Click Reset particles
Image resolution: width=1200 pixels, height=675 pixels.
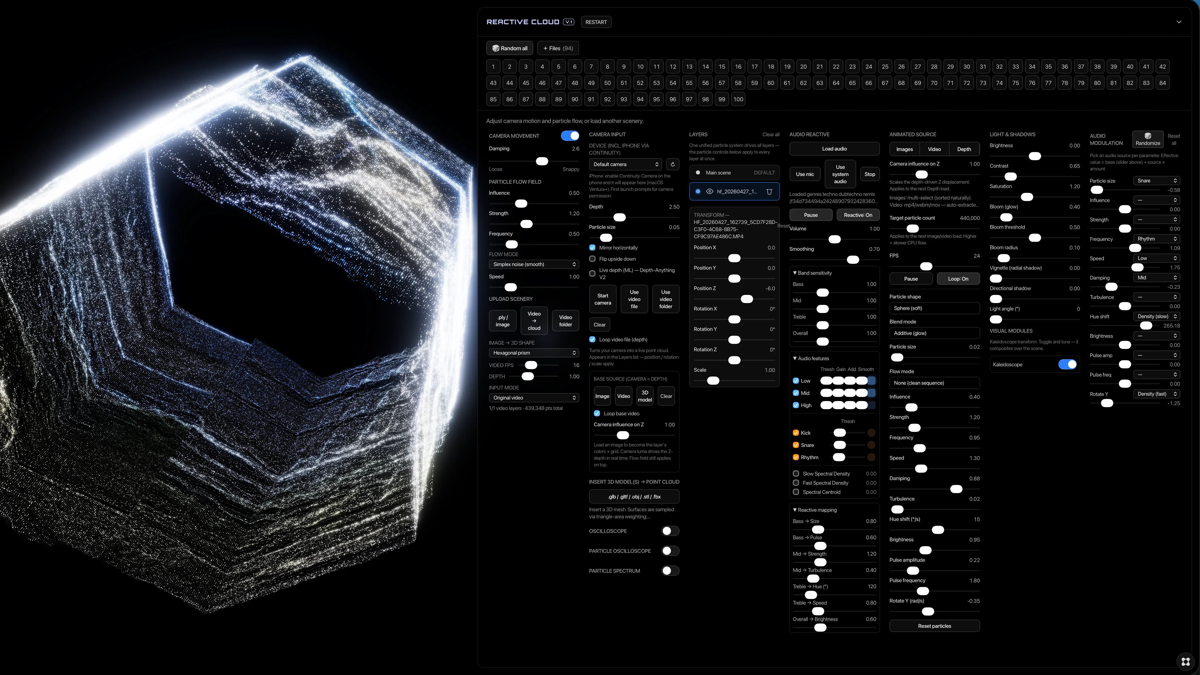tap(934, 626)
